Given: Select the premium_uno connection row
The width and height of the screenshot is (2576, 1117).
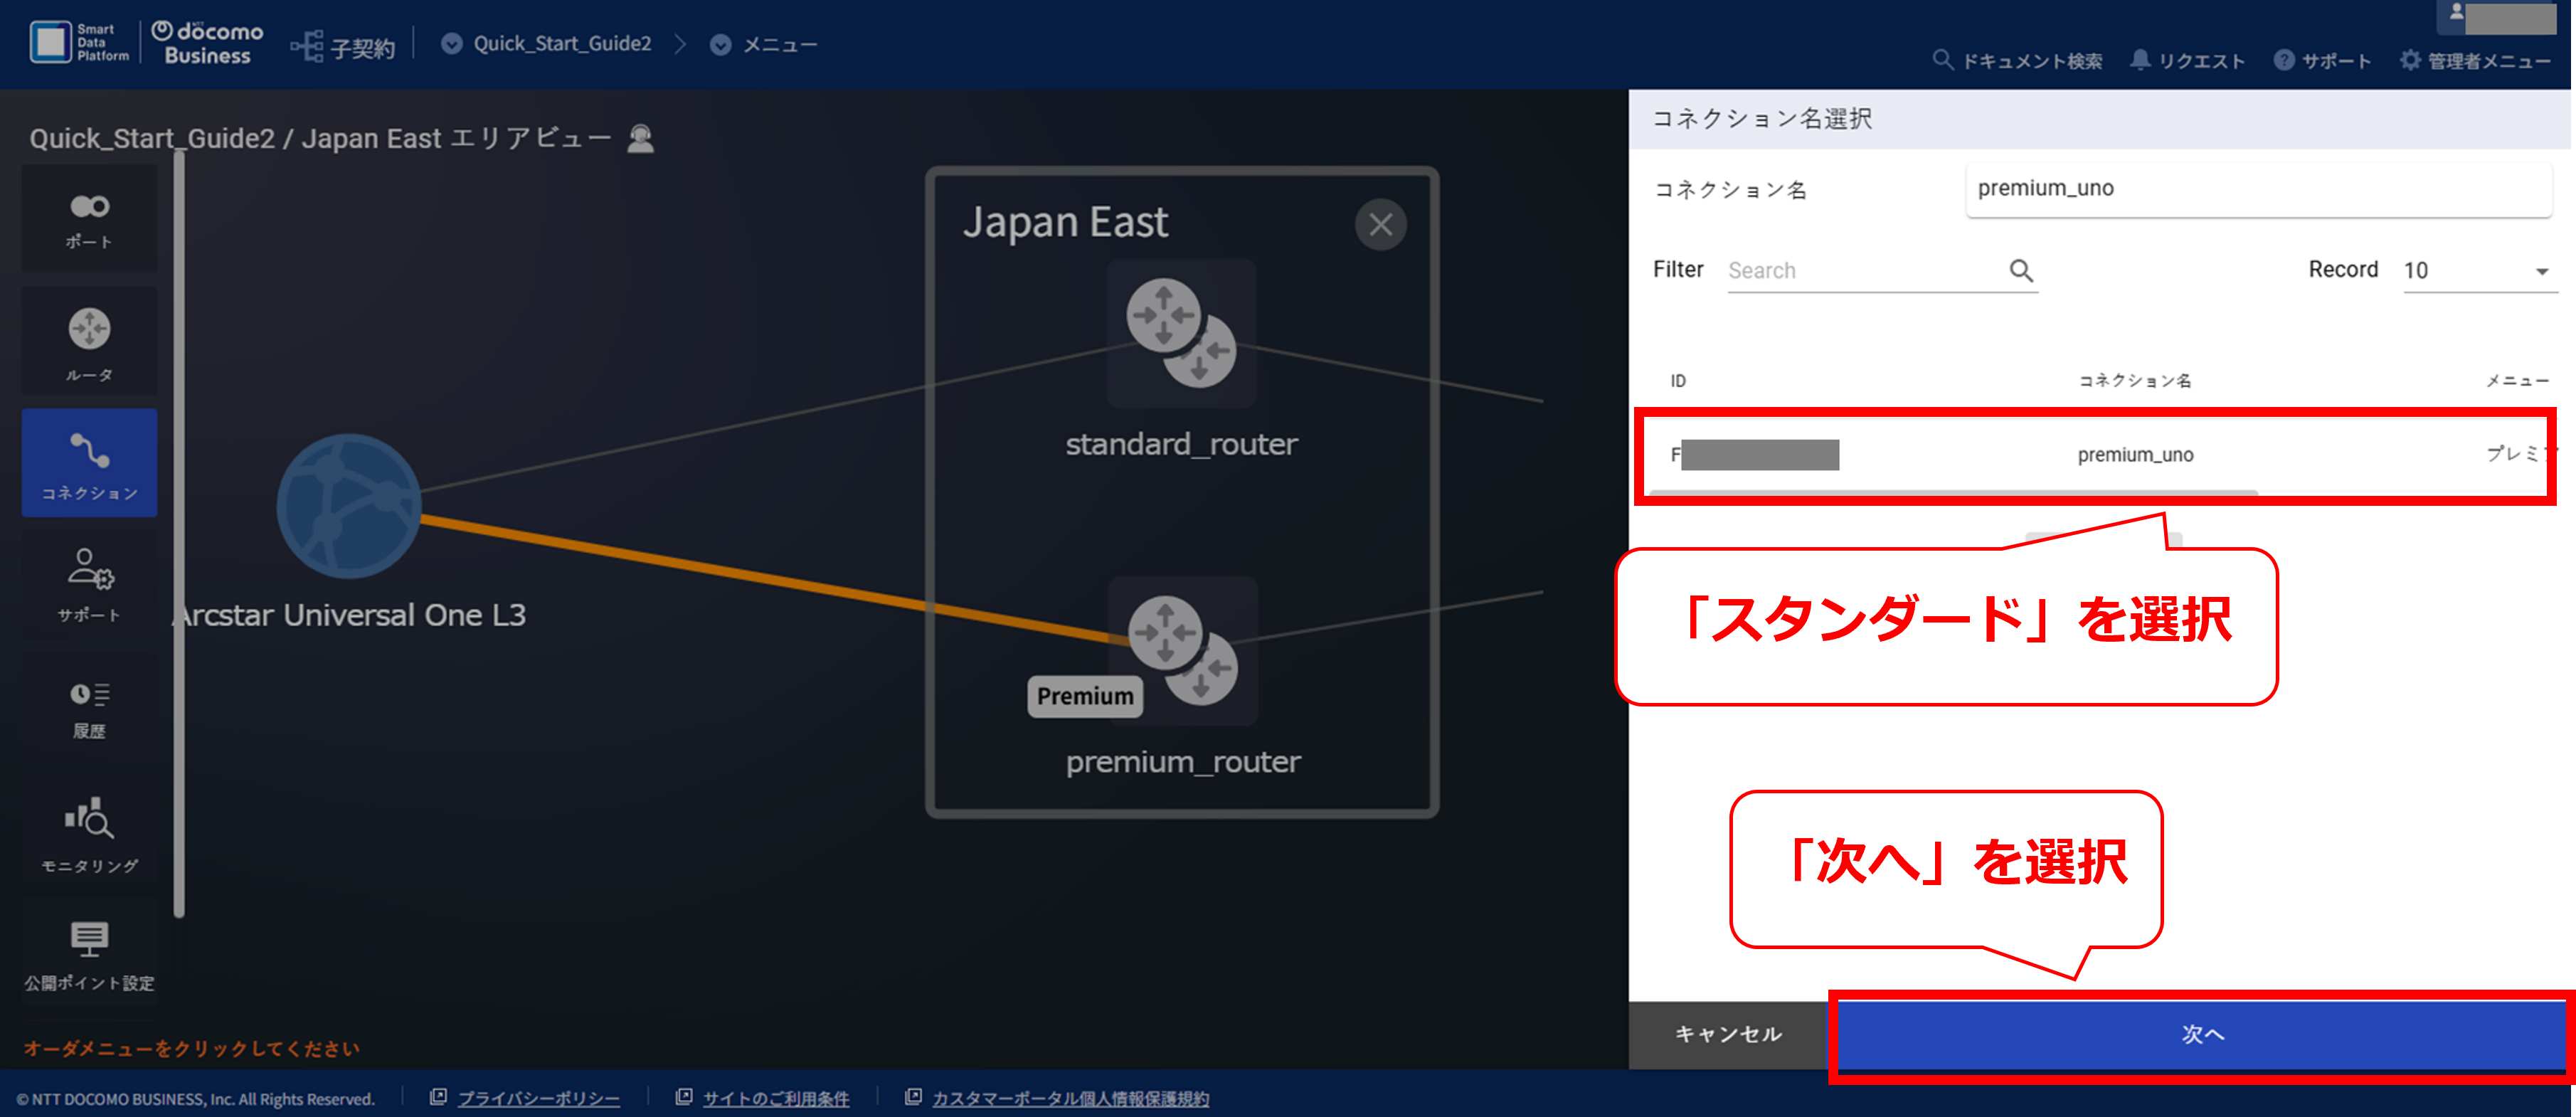Looking at the screenshot, I should click(2096, 455).
